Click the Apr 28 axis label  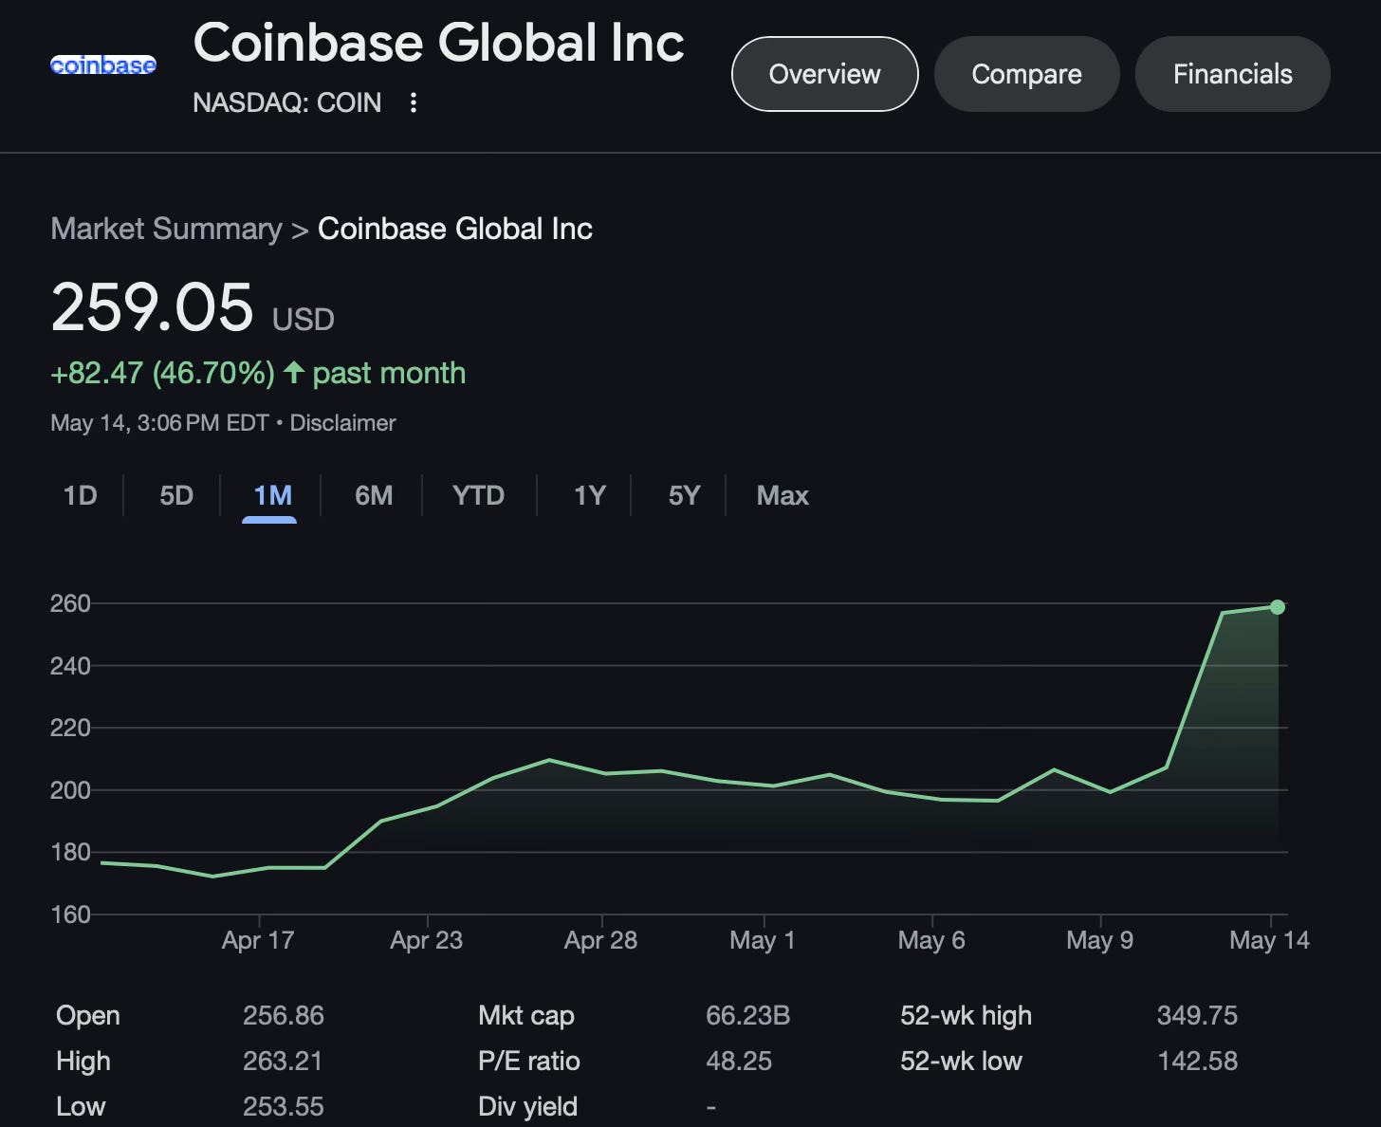600,940
